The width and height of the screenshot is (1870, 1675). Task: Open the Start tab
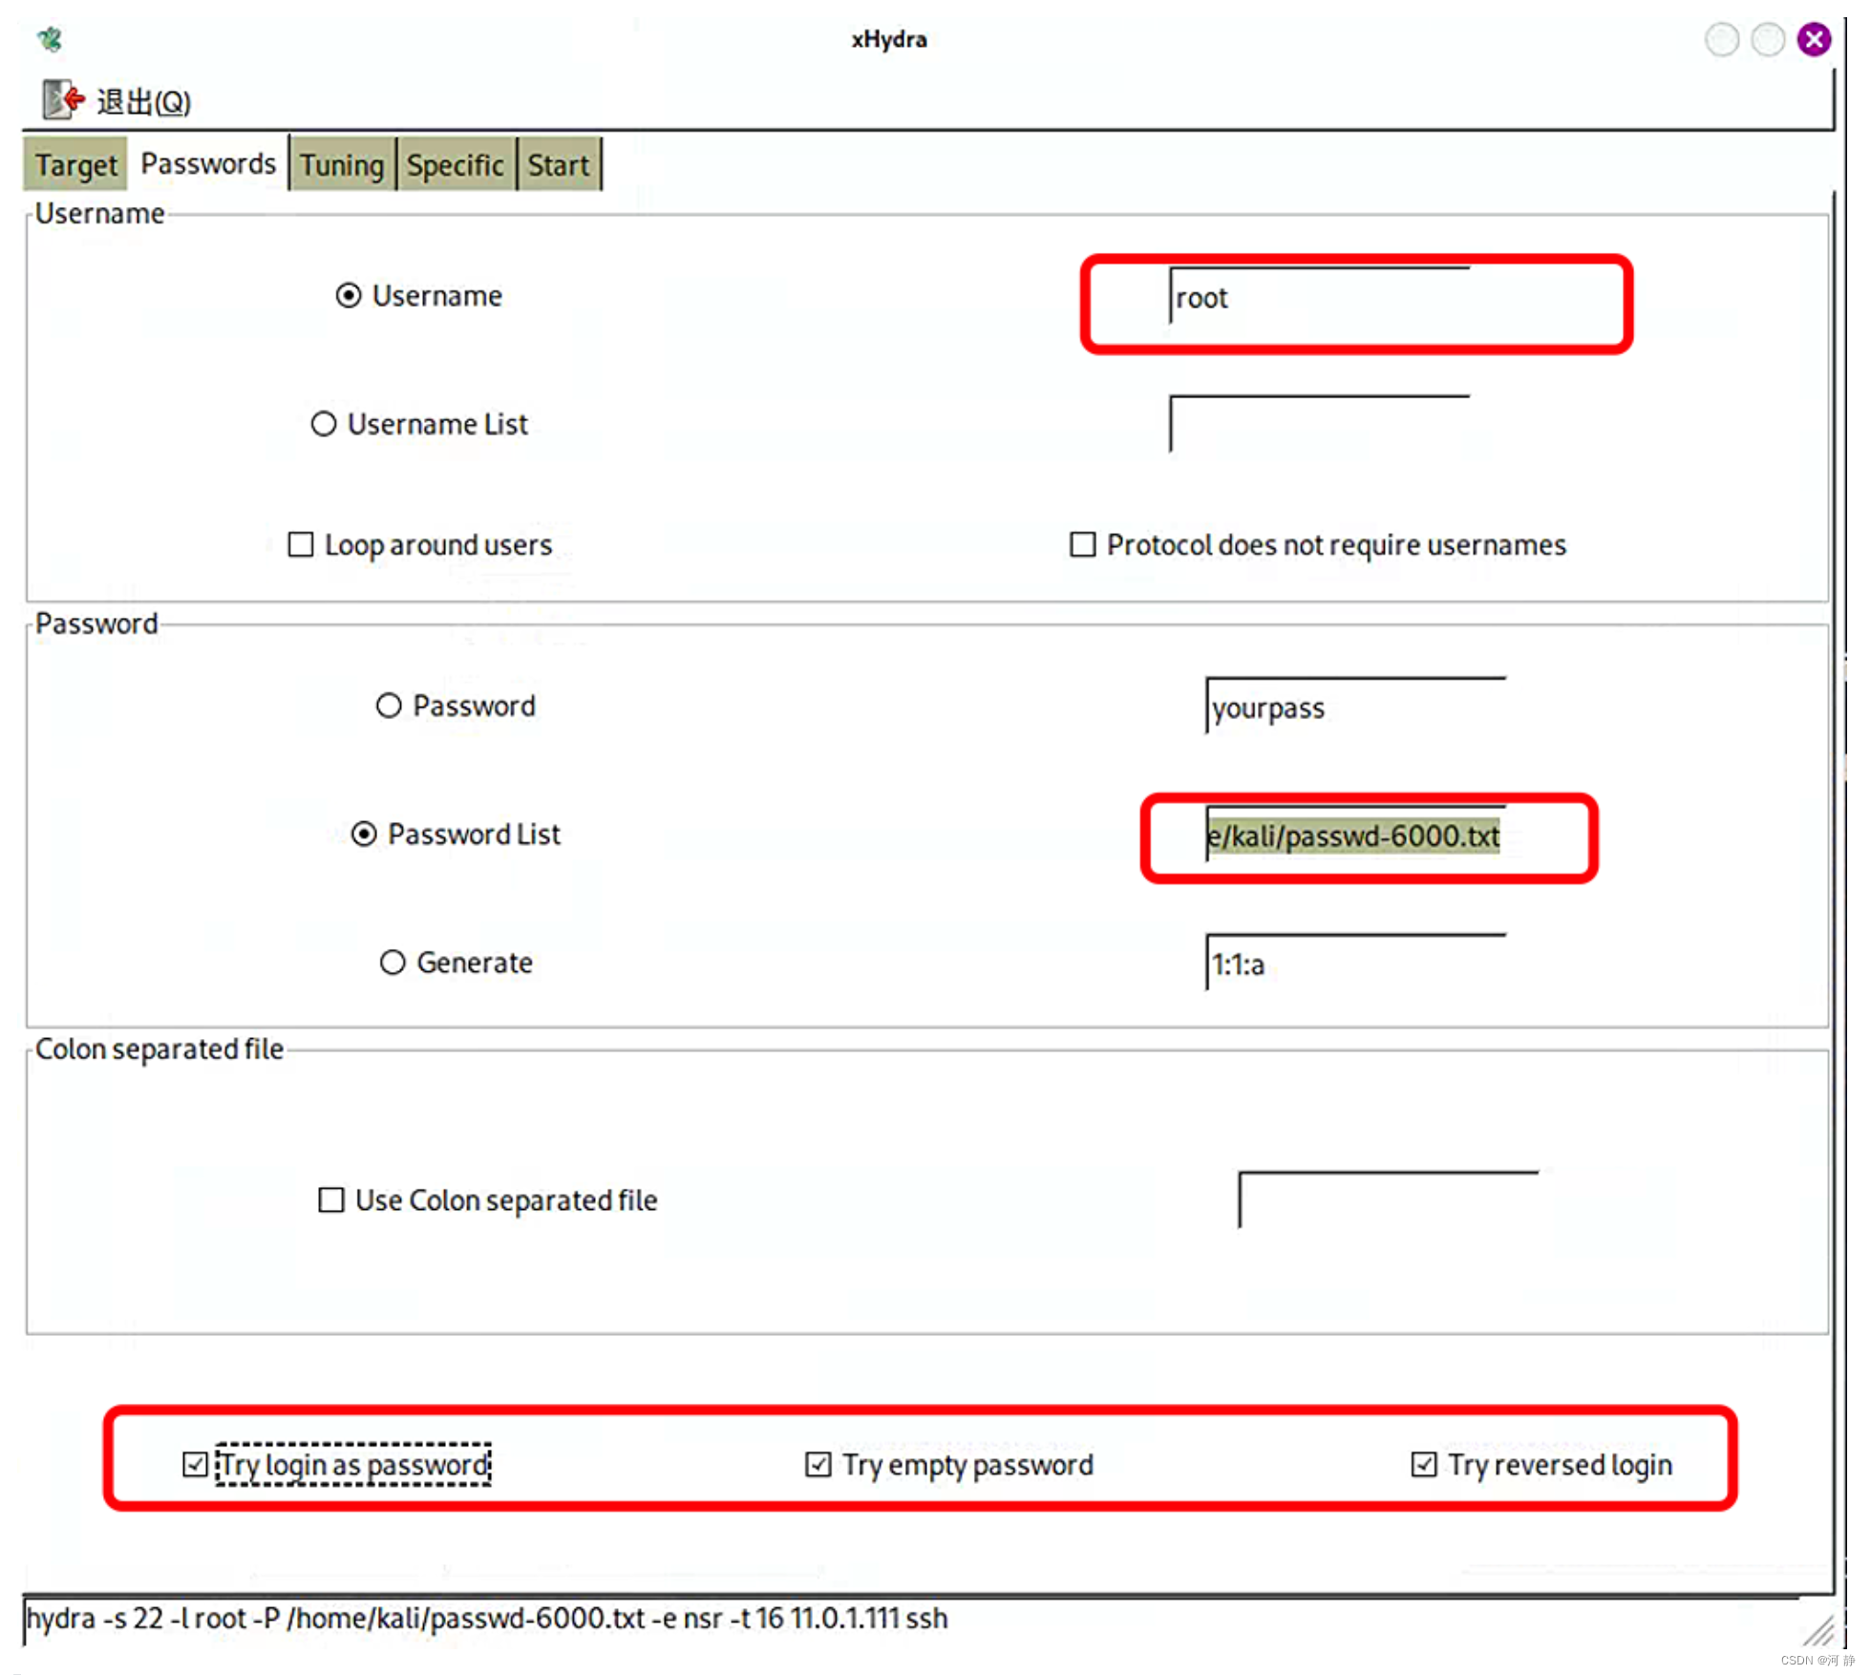point(559,164)
